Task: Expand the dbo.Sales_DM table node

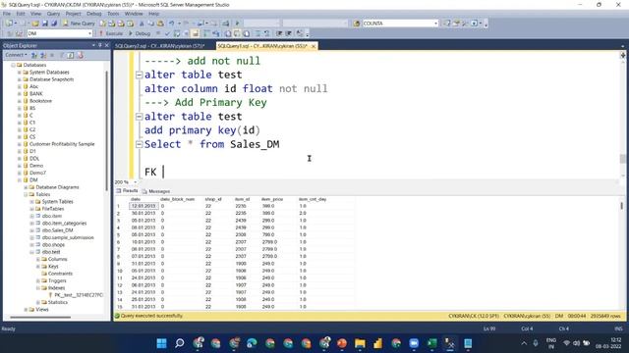Action: point(31,230)
